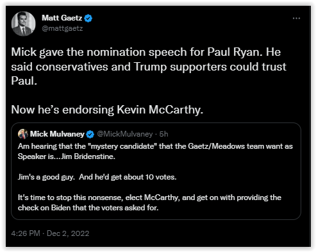The height and width of the screenshot is (252, 316).
Task: Click the Dec 2, 2022 date
Action: tap(68, 233)
